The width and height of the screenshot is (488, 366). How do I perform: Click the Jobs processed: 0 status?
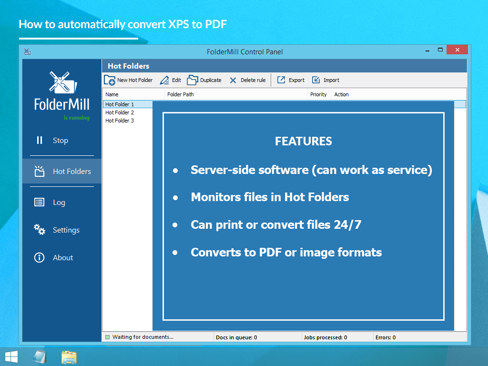click(x=325, y=337)
